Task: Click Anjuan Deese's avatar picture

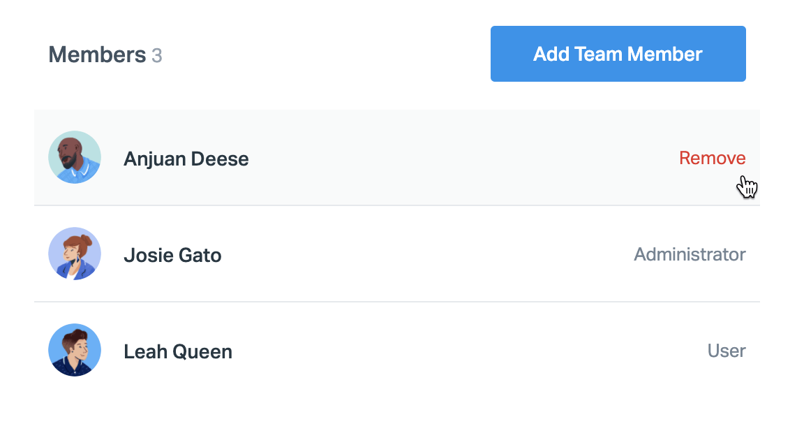Action: click(x=75, y=157)
